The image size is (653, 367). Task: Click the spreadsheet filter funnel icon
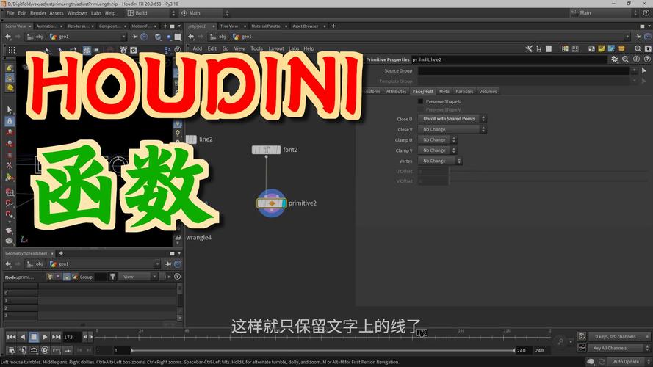coord(112,277)
